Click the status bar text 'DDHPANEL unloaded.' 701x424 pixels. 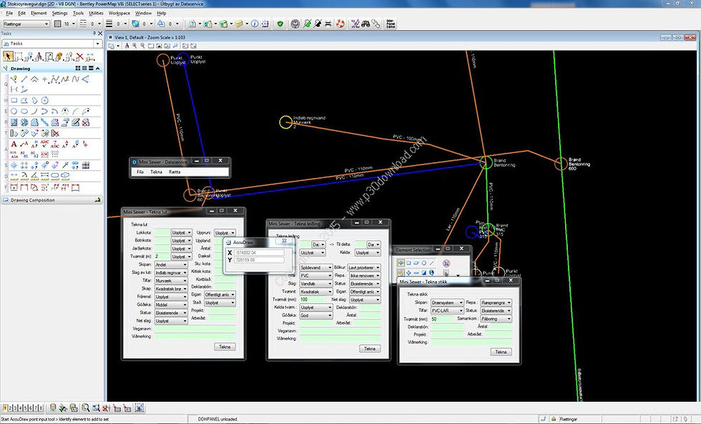(218, 419)
